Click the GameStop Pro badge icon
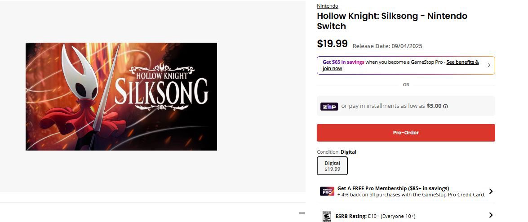Viewport: 528px width, 222px height. 327,191
